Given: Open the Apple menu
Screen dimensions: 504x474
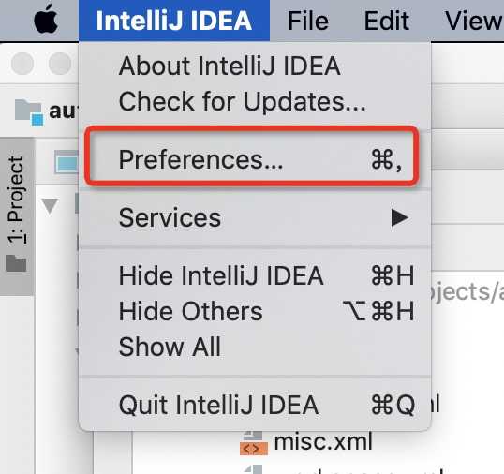Looking at the screenshot, I should [x=46, y=20].
